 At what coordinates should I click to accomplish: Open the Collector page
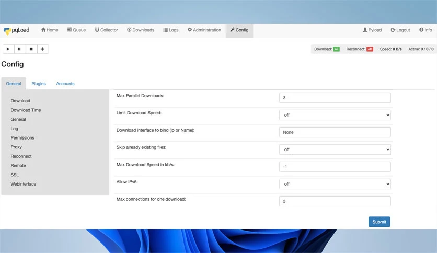click(106, 30)
